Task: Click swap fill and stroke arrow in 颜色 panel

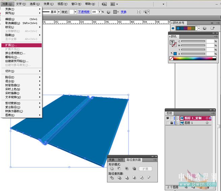Action: [x=171, y=53]
